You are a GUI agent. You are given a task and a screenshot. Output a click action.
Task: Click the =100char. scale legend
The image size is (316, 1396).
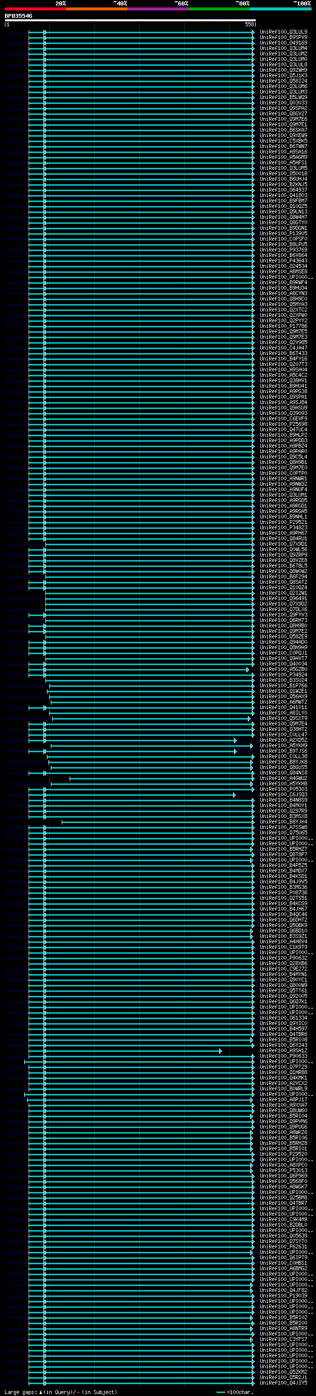click(x=234, y=1392)
